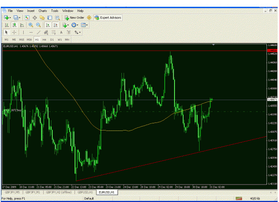Toggle the Expert Advisors button
279x202 pixels.
tap(108, 17)
